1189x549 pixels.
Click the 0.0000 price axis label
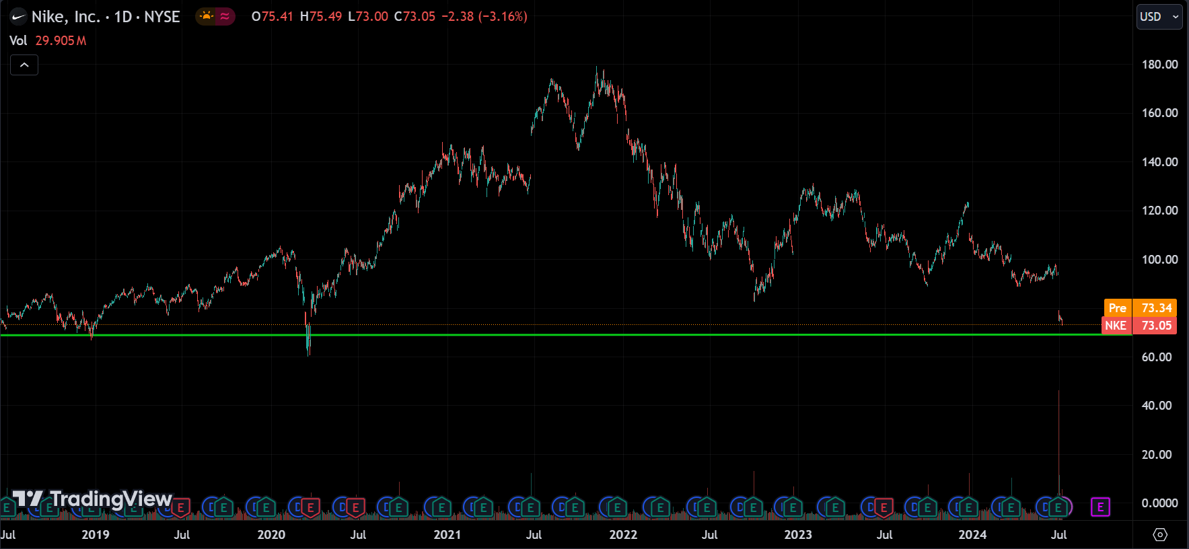coord(1159,503)
